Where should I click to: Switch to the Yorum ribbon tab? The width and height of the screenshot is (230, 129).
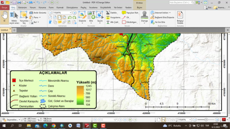click(33, 8)
